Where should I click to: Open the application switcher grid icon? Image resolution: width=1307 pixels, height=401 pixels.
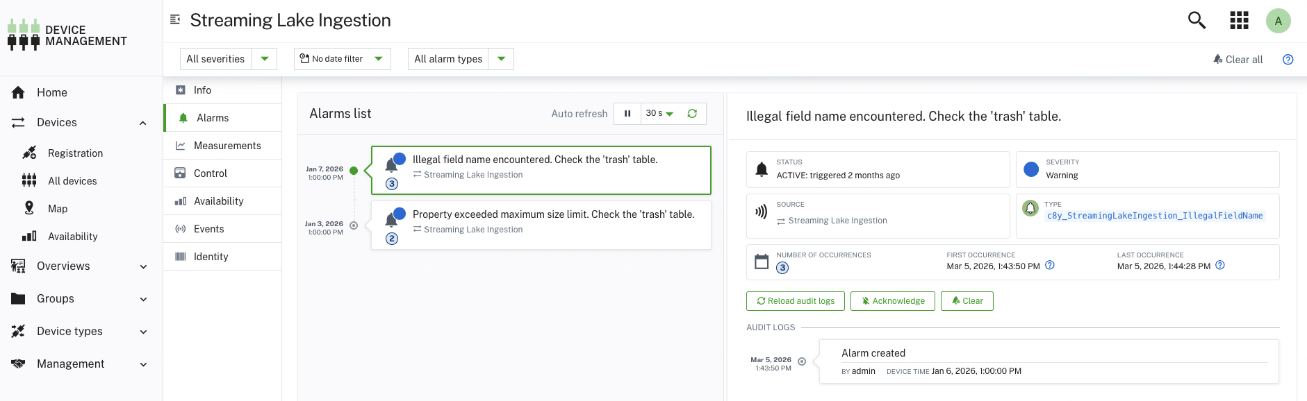(x=1239, y=20)
